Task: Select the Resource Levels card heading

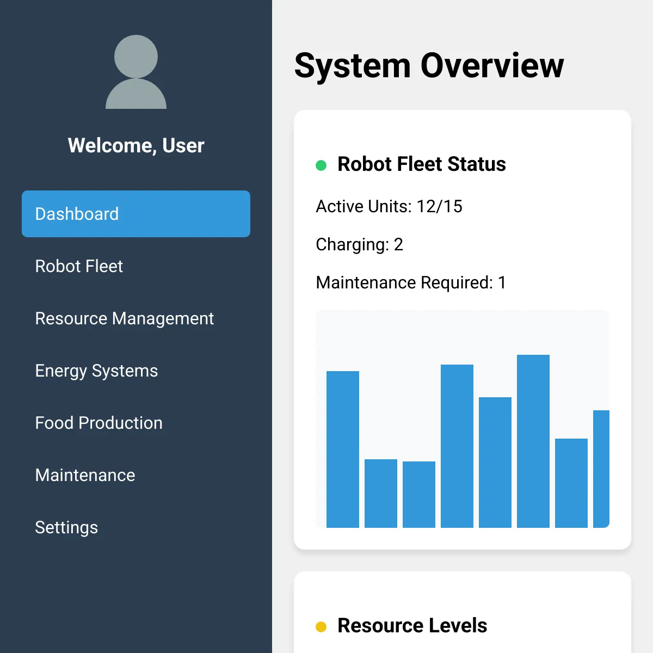Action: pyautogui.click(x=412, y=625)
